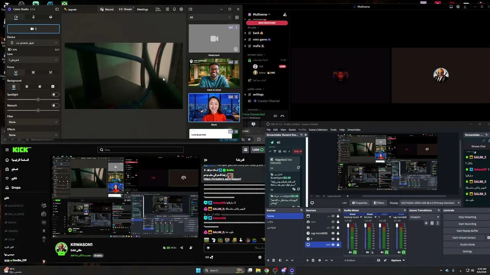Viewport: 490px width, 275px height.
Task: Open the microphone tab in Camo Studio
Action: 33,17
